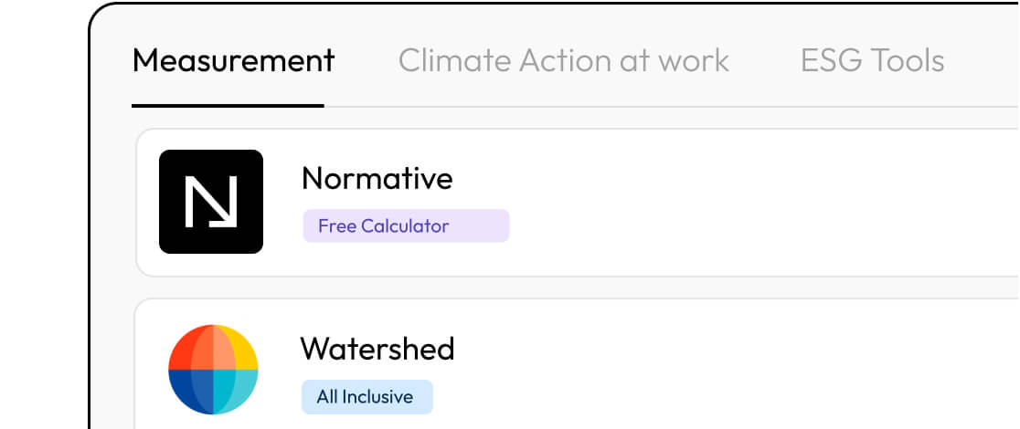The width and height of the screenshot is (1020, 429).
Task: Click the All Inclusive badge
Action: (365, 397)
